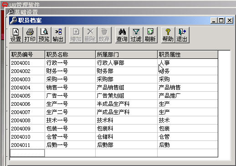This screenshot has height=166, width=236.
Task: Minimize the 职员档案 window
Action: [214, 21]
